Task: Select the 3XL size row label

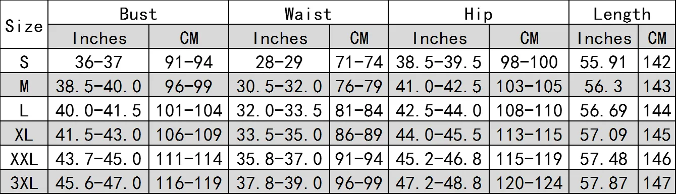Action: (x=24, y=181)
